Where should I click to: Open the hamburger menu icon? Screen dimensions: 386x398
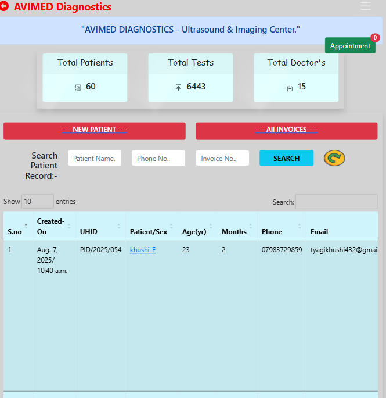coord(366,6)
